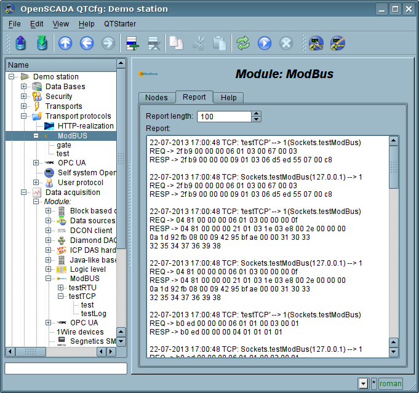
Task: Open the QTStarter menu
Action: click(x=120, y=24)
